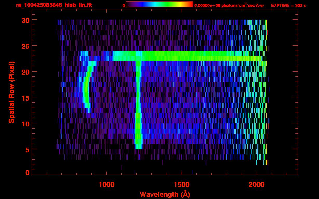Click the ra_160425085846_hisb_lin.fit file title
The width and height of the screenshot is (319, 199).
54,5
